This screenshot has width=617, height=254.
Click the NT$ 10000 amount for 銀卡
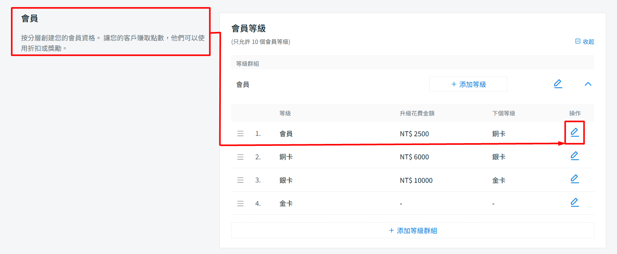[416, 180]
